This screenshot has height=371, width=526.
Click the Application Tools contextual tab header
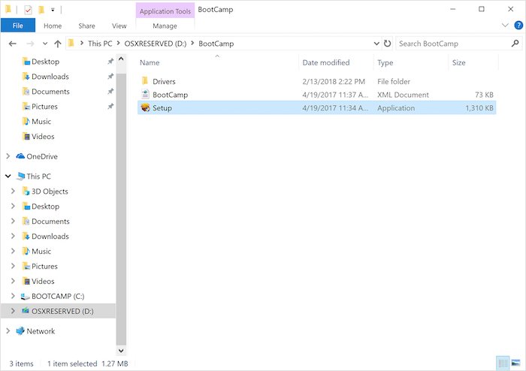click(x=165, y=11)
